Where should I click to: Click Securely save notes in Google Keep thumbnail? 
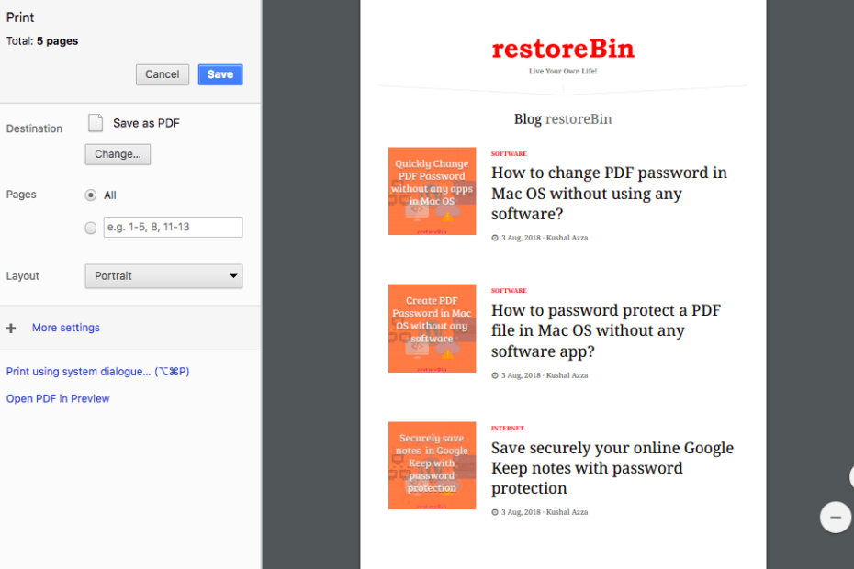coord(432,465)
